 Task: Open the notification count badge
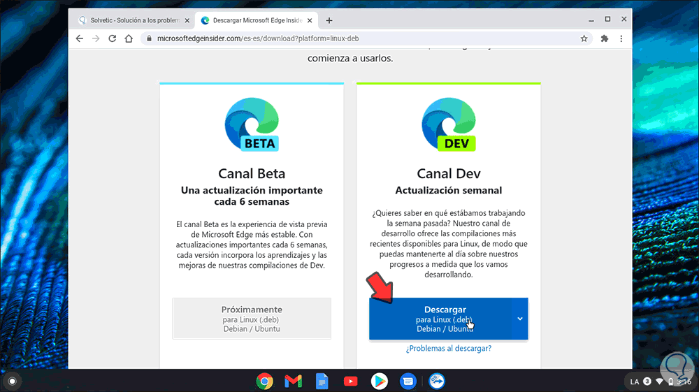pos(647,382)
